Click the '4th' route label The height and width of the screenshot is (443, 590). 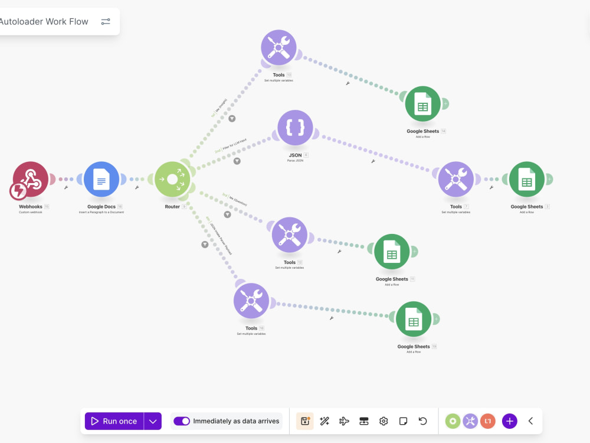pos(208,219)
